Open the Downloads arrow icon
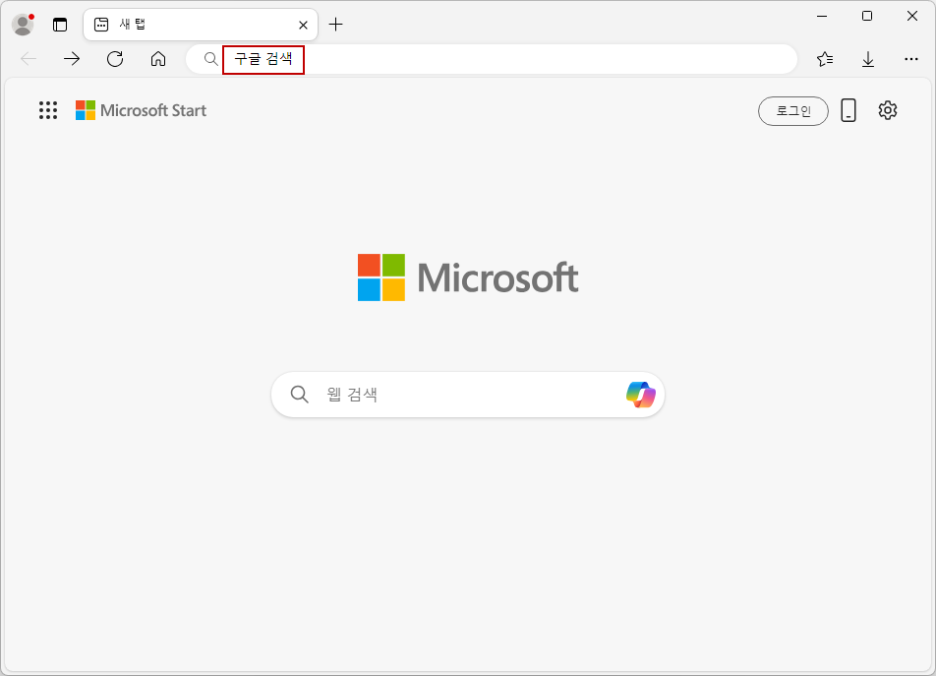The height and width of the screenshot is (676, 936). click(868, 58)
